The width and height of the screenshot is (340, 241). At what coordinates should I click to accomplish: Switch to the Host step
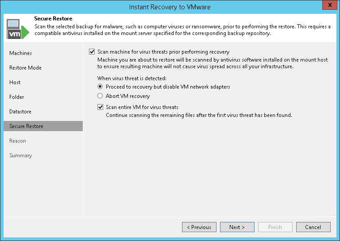(15, 82)
